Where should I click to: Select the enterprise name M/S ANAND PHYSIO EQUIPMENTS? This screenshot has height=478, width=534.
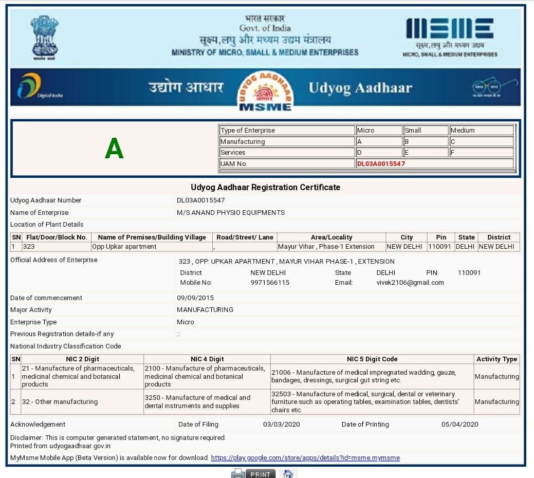(x=230, y=212)
